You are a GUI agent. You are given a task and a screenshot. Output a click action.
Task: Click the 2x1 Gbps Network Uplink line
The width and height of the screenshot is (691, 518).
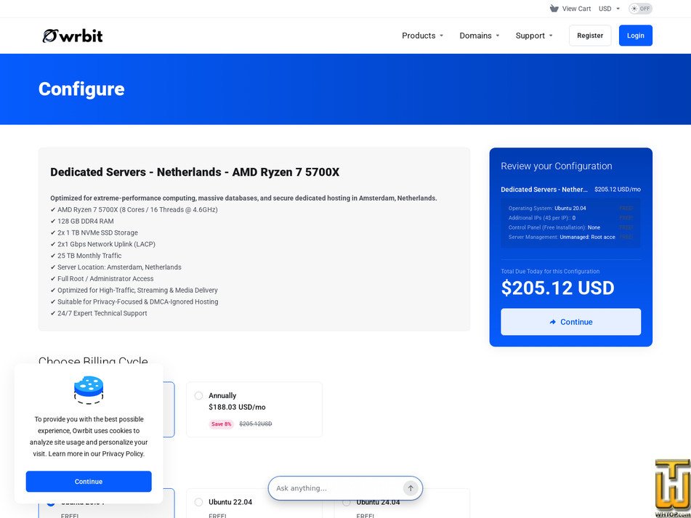tap(102, 244)
